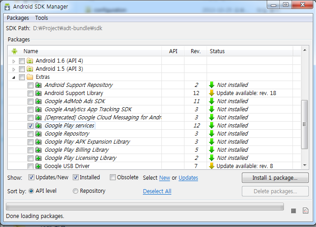
Task: Check the Extras folder checkbox
Action: pyautogui.click(x=22, y=77)
